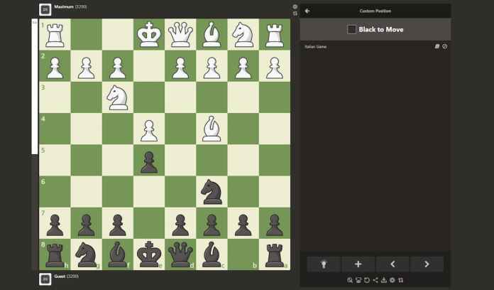Advance to the next move arrow
494x290 pixels.
click(x=427, y=264)
